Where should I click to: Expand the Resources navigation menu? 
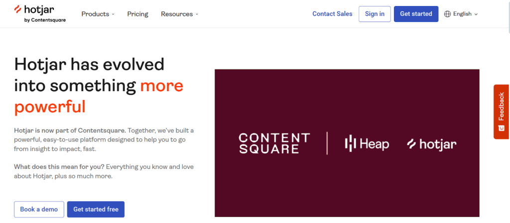(x=176, y=14)
